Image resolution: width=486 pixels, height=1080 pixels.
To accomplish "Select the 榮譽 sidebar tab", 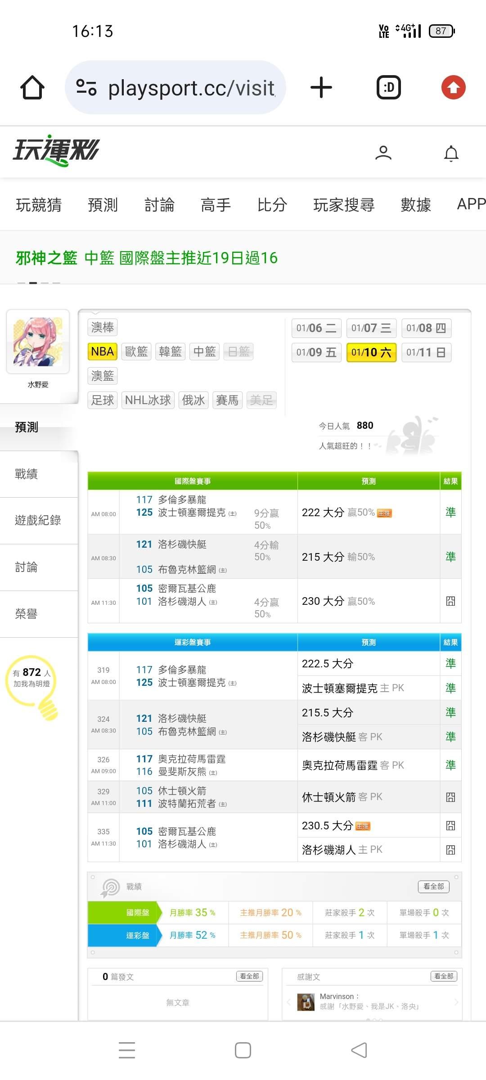I will (39, 614).
